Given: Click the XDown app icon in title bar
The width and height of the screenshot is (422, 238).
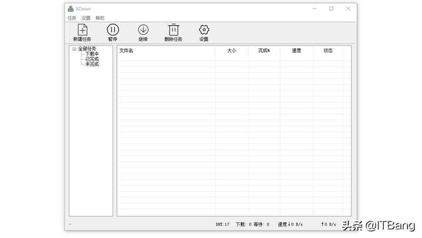Looking at the screenshot, I should pyautogui.click(x=71, y=9).
